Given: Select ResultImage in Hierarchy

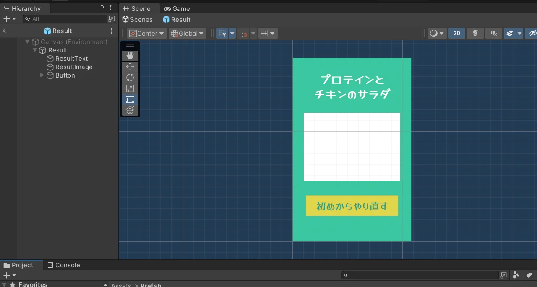Looking at the screenshot, I should 70,67.
